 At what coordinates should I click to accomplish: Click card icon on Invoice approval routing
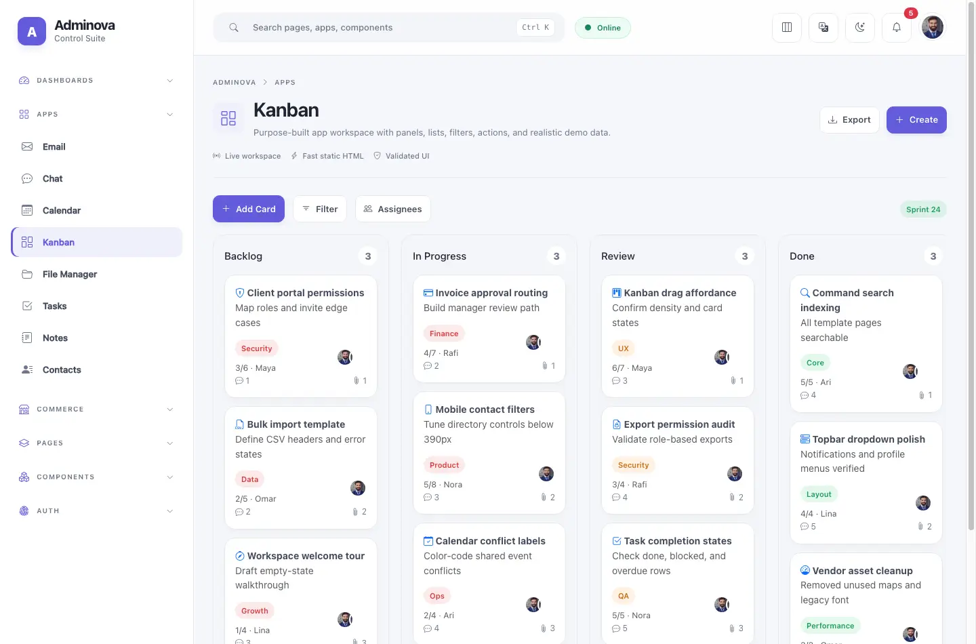tap(428, 293)
